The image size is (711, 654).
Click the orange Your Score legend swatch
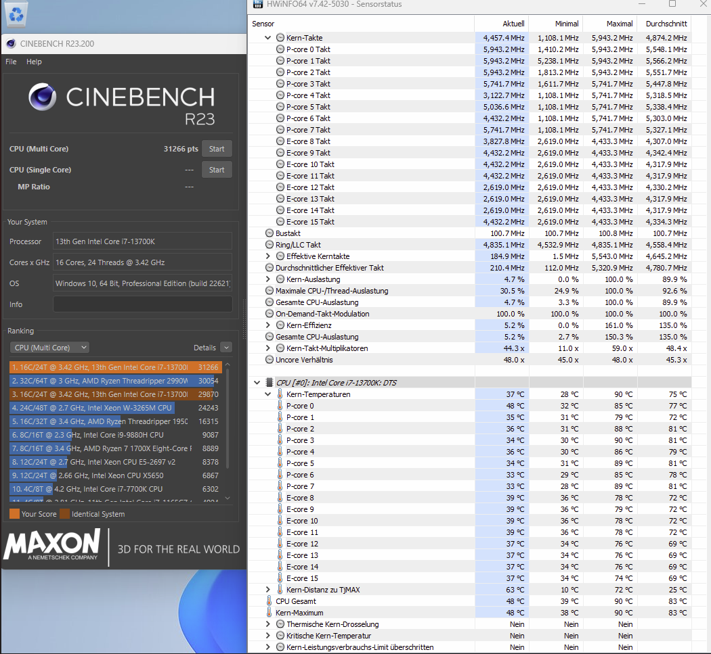14,514
